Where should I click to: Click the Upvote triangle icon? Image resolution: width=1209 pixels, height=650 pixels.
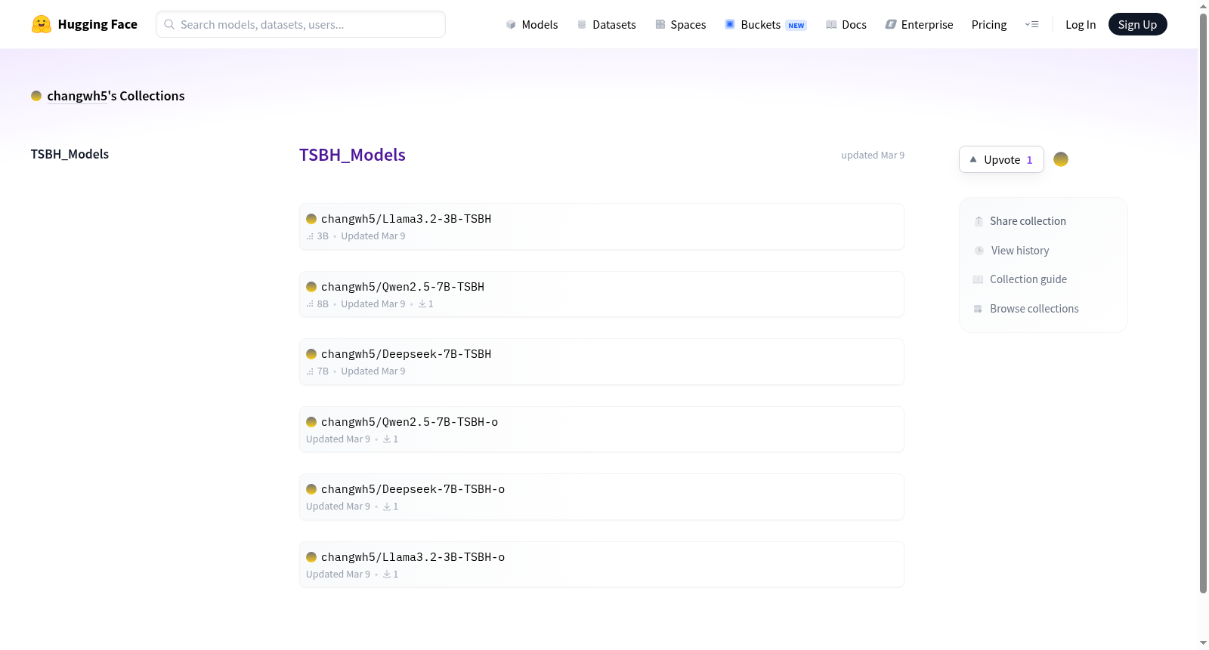point(973,159)
